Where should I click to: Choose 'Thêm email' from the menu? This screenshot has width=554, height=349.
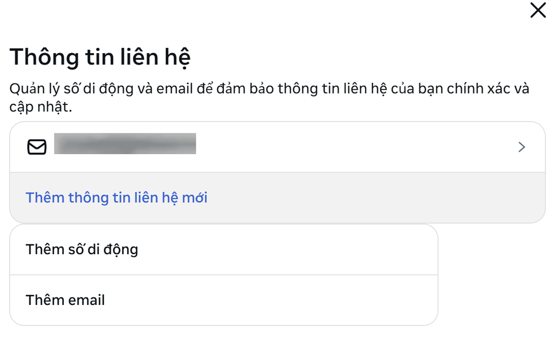(x=66, y=300)
